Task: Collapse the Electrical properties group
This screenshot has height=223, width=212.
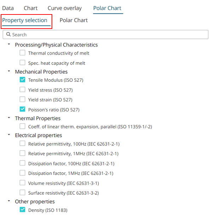Action: coord(8,135)
